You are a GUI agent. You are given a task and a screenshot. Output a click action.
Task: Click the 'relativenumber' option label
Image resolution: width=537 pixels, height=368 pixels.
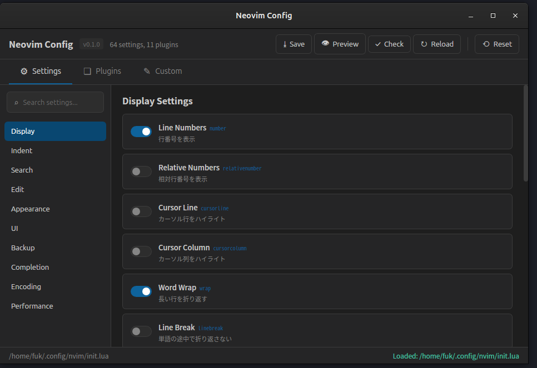tap(242, 168)
